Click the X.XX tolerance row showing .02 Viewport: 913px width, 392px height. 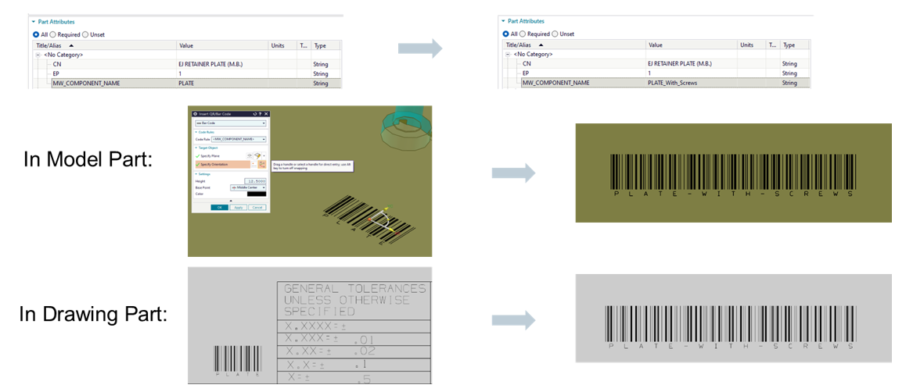(354, 352)
